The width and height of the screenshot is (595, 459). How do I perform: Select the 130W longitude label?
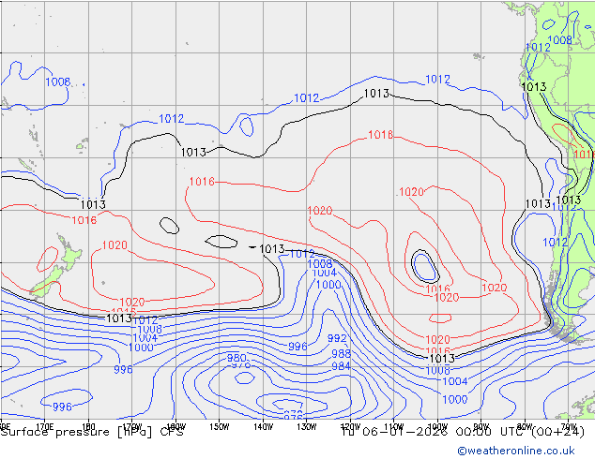307,426
